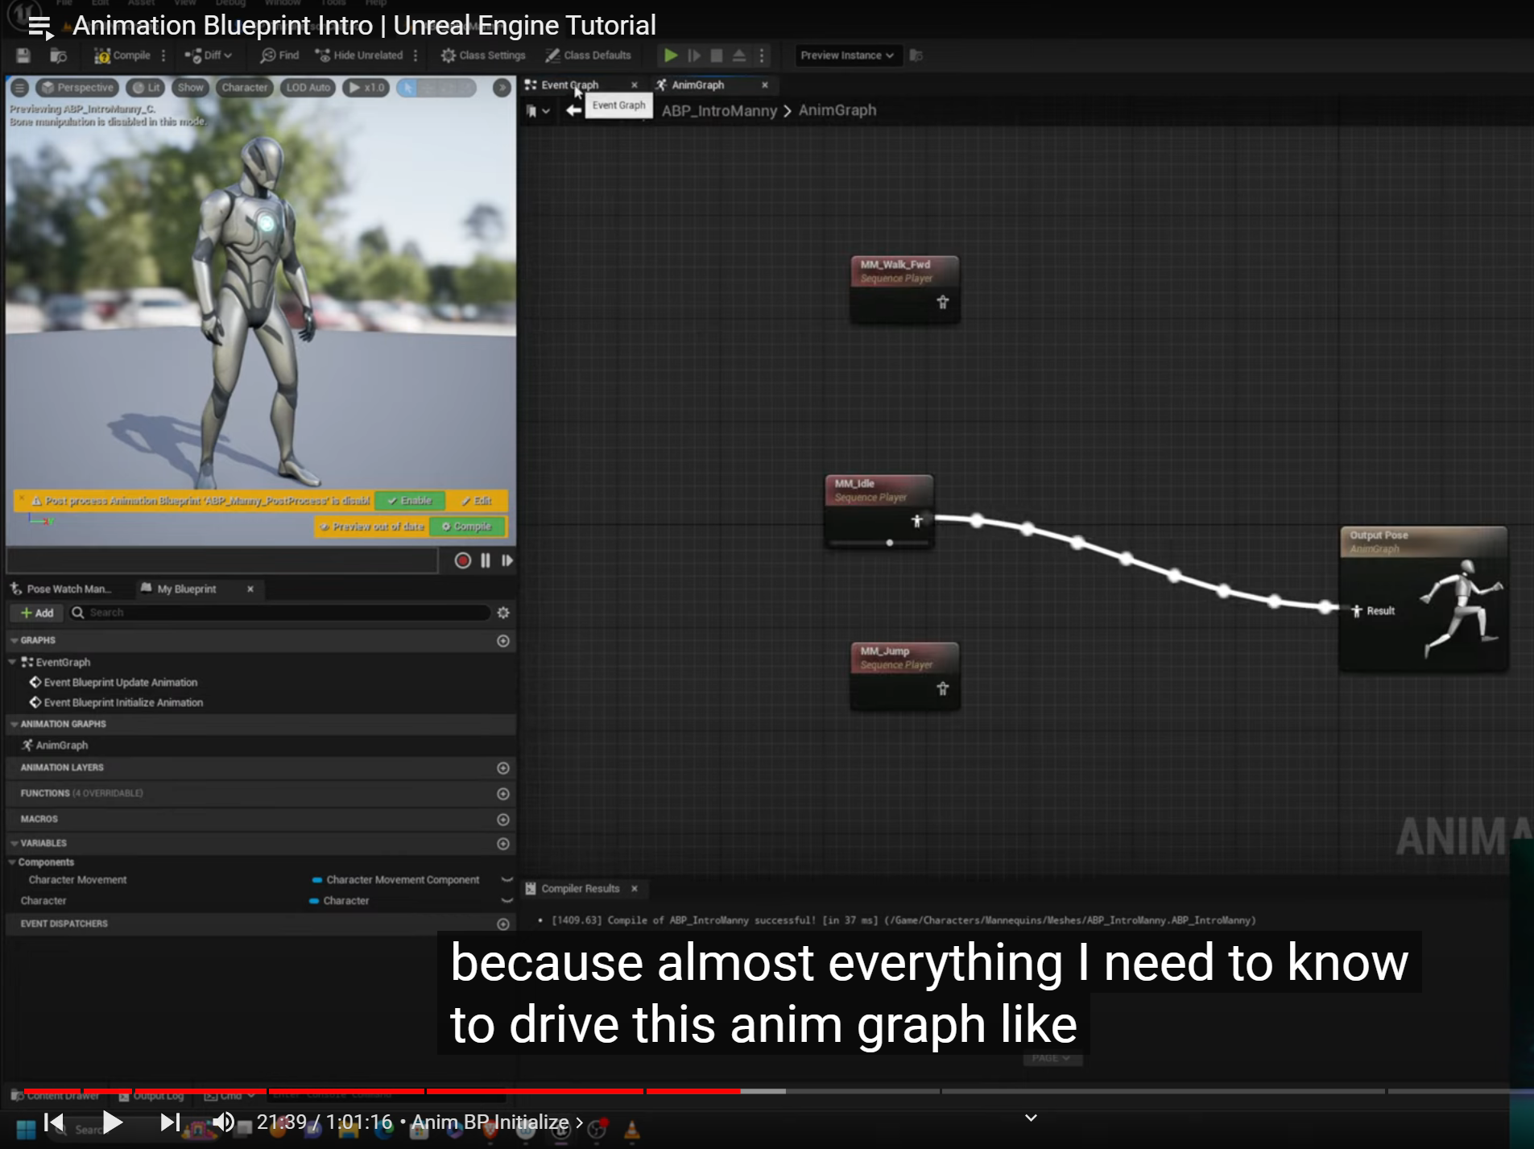1534x1149 pixels.
Task: Open the viewport Show menu
Action: tap(191, 88)
